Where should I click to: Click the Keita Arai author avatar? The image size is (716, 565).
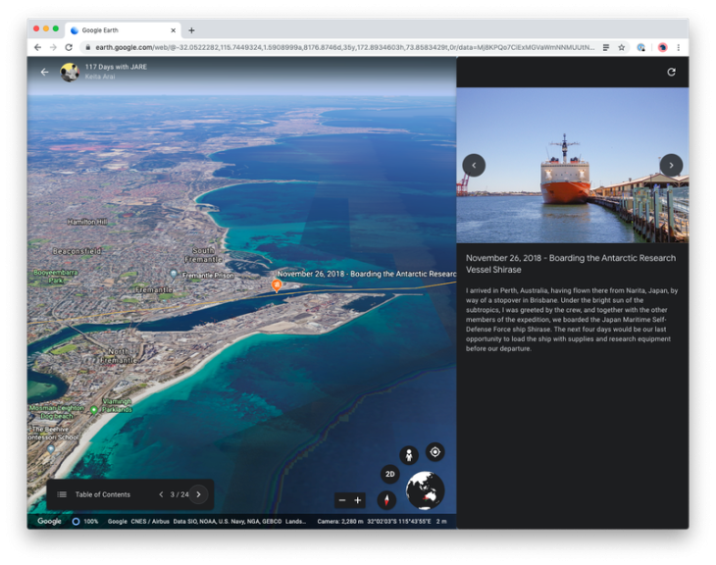click(x=70, y=73)
